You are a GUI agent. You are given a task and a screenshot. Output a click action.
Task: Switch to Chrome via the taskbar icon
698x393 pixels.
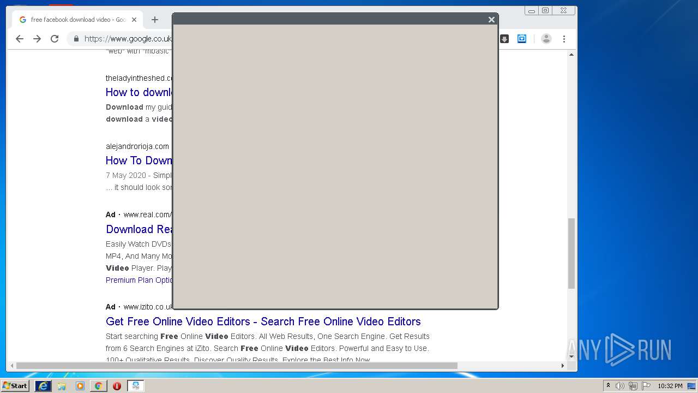pyautogui.click(x=98, y=386)
